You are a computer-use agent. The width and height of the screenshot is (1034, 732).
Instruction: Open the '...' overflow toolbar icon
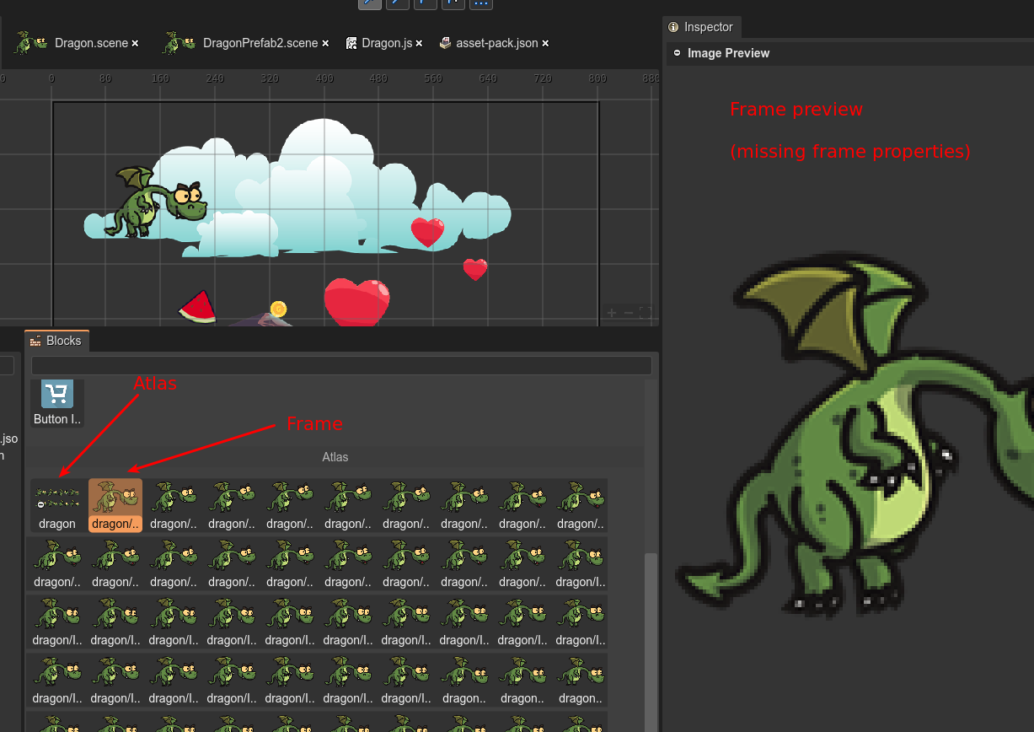481,3
